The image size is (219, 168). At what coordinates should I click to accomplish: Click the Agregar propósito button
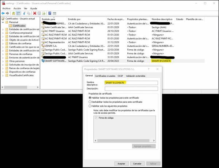click(144, 146)
